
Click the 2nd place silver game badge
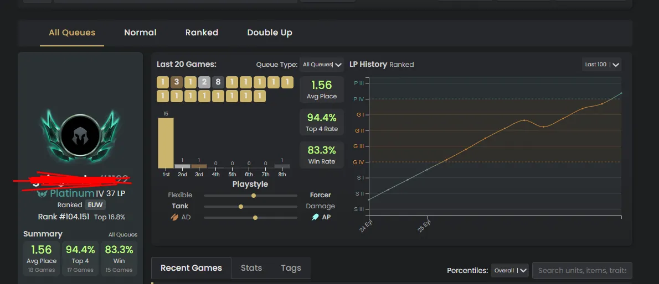tap(204, 82)
